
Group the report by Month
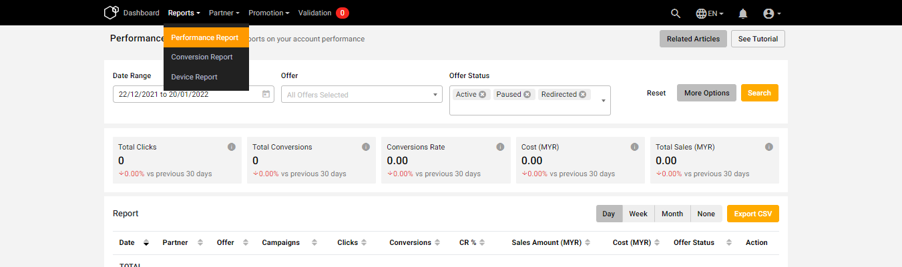click(x=672, y=214)
